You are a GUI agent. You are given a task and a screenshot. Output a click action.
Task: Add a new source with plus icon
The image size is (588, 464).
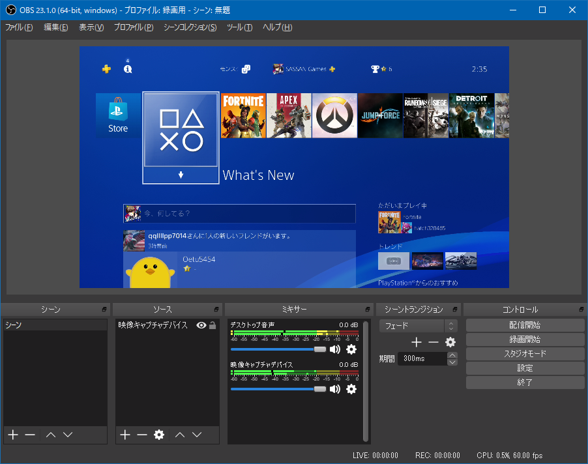point(125,435)
